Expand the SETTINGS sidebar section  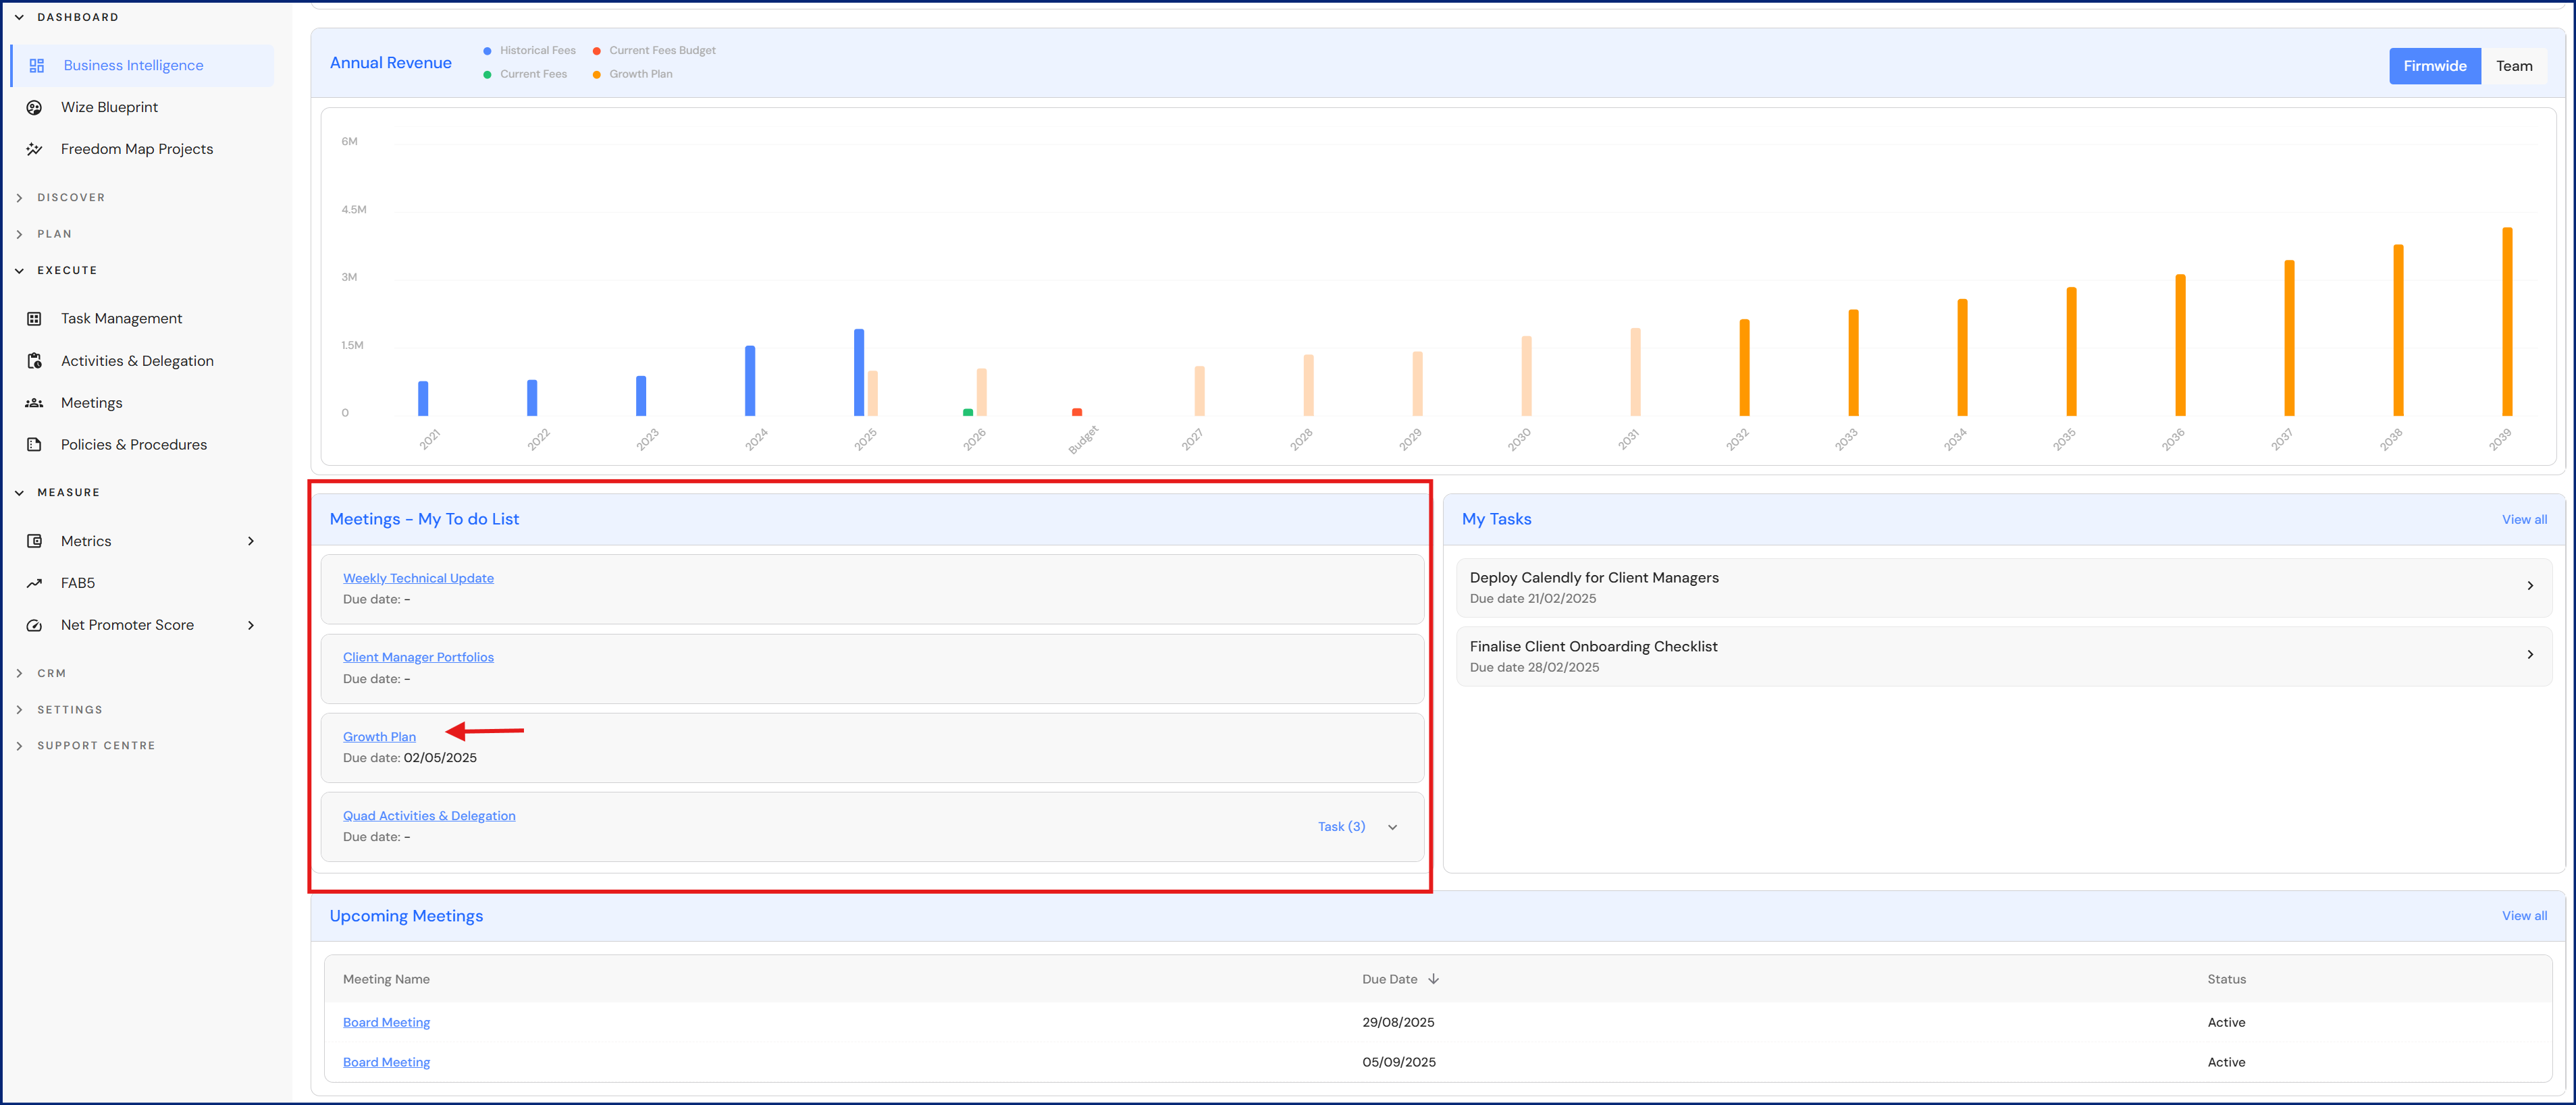click(19, 710)
